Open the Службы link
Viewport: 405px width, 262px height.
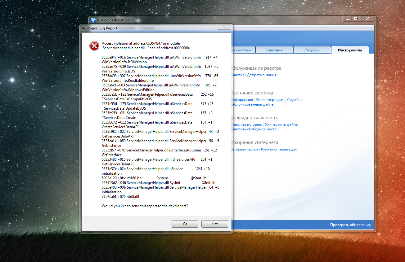294,100
